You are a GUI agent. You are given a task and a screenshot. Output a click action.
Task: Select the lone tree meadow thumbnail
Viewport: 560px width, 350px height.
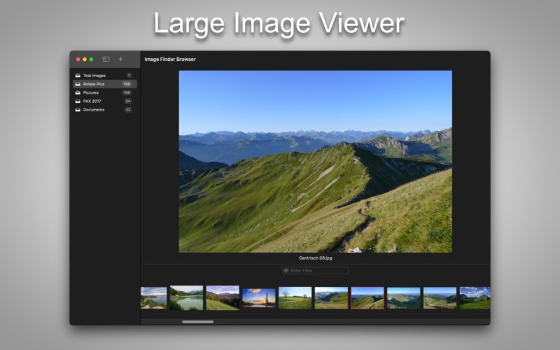tap(295, 298)
